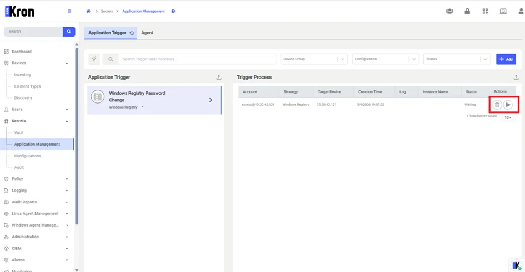Click the Audit Reports sidebar icon
Screen dimensions: 525x272
[6, 202]
